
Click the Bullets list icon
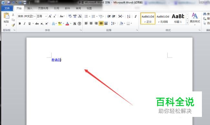pyautogui.click(x=86, y=16)
